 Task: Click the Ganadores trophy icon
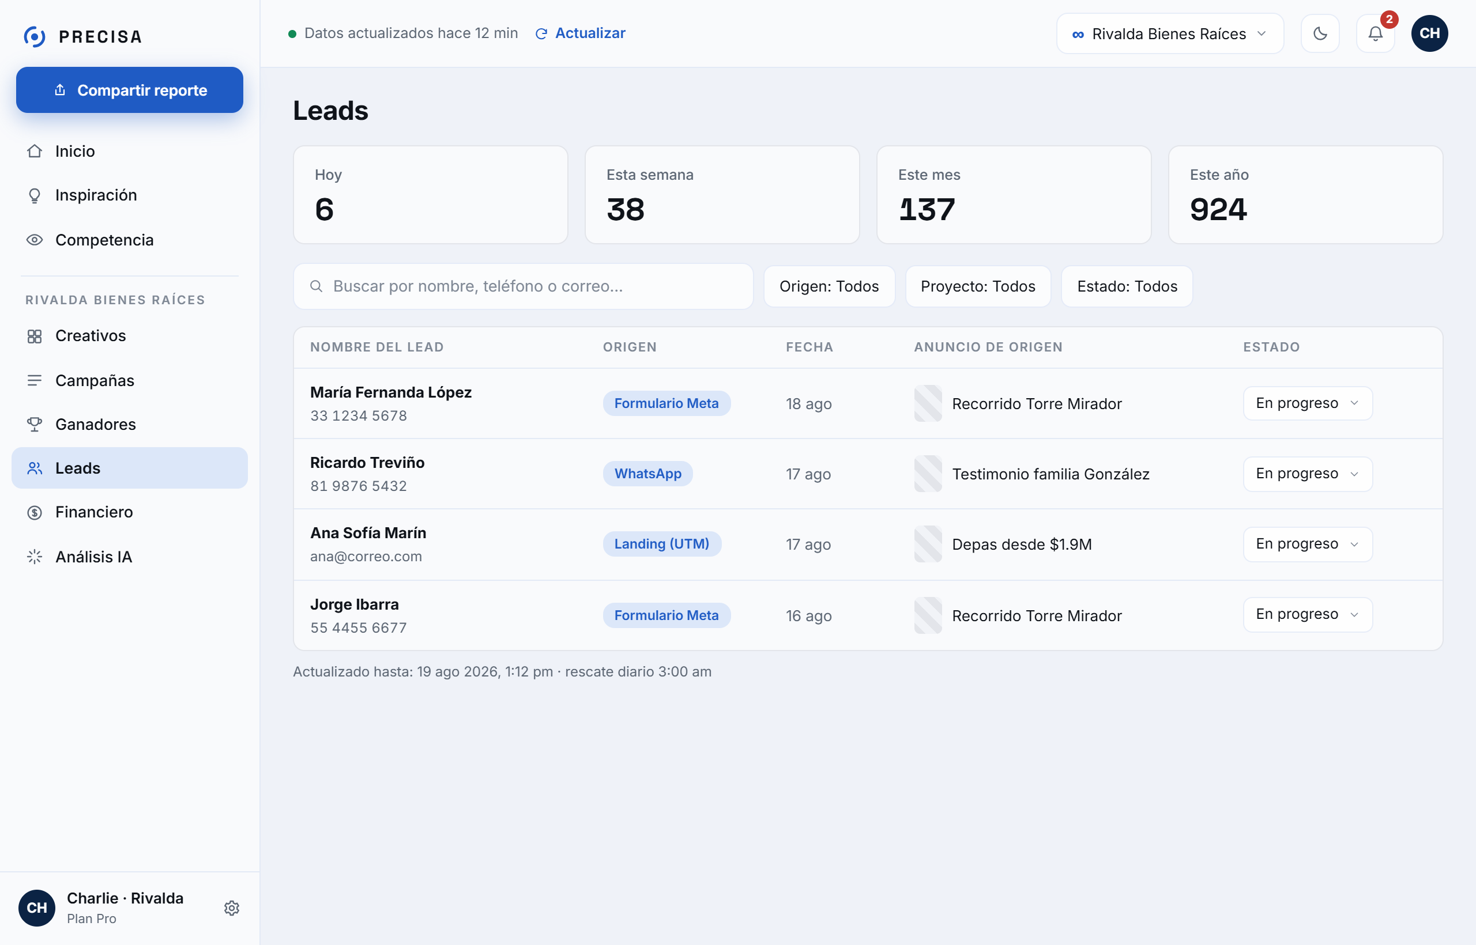[x=35, y=424]
